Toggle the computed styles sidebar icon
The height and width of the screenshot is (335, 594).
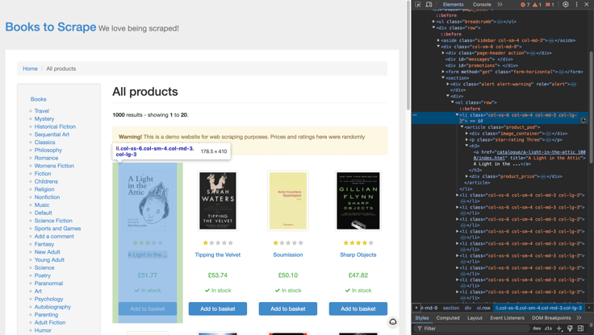pos(580,329)
